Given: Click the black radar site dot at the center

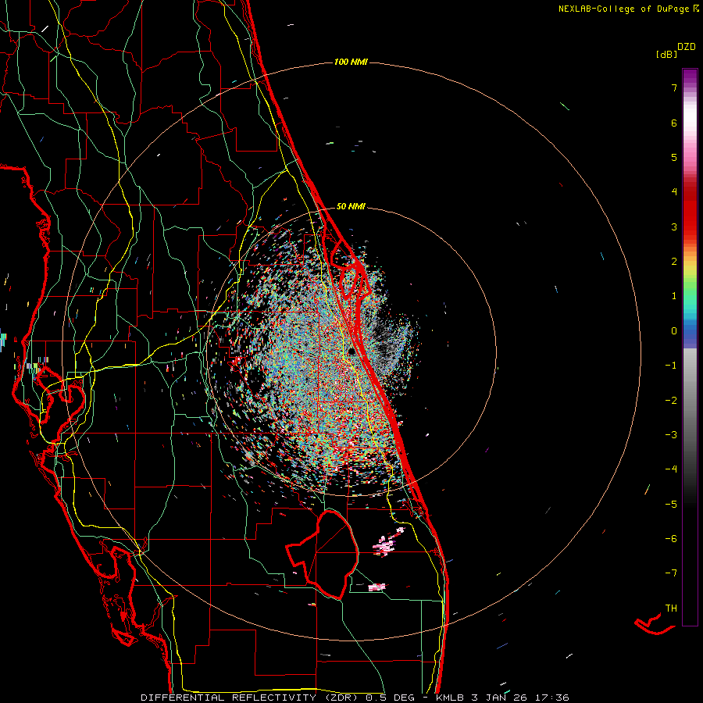Looking at the screenshot, I should tap(351, 351).
